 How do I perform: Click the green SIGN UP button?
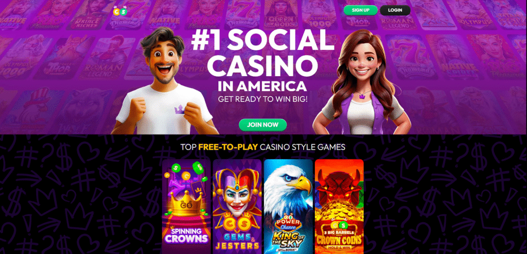coord(361,10)
